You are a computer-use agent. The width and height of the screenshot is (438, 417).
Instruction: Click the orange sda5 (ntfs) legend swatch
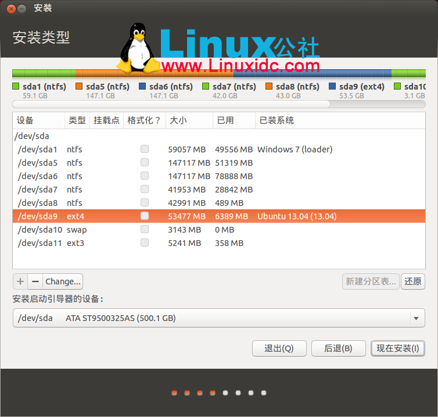coord(79,86)
